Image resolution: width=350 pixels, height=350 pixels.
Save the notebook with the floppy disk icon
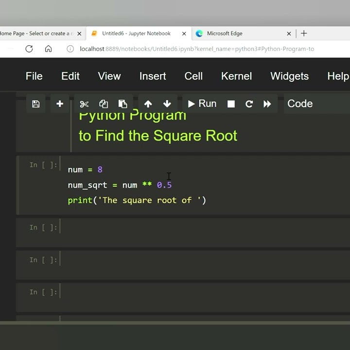click(x=35, y=104)
